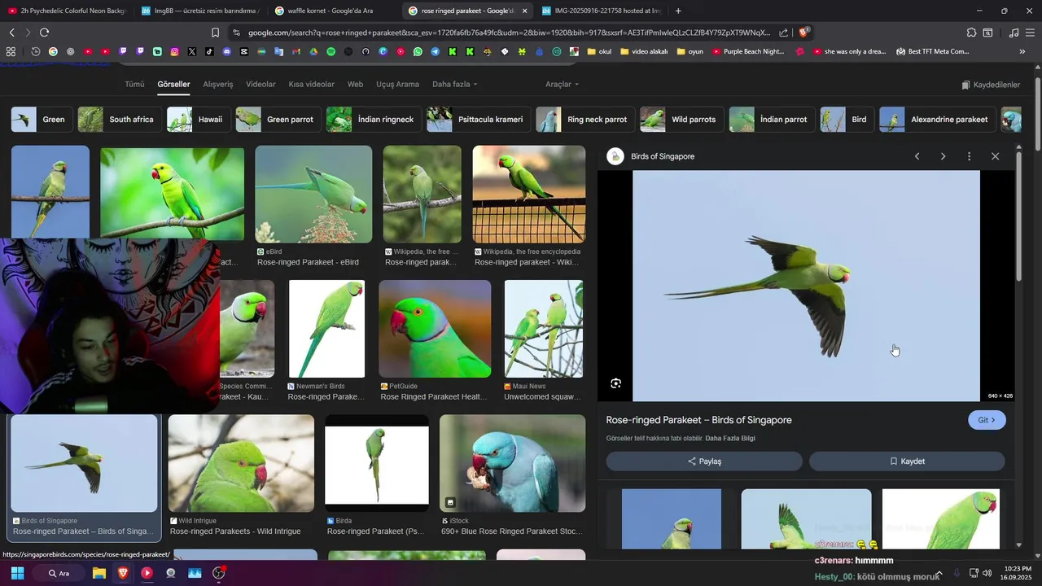The image size is (1042, 586).
Task: Click the Brave browser taskbar icon
Action: 123,573
